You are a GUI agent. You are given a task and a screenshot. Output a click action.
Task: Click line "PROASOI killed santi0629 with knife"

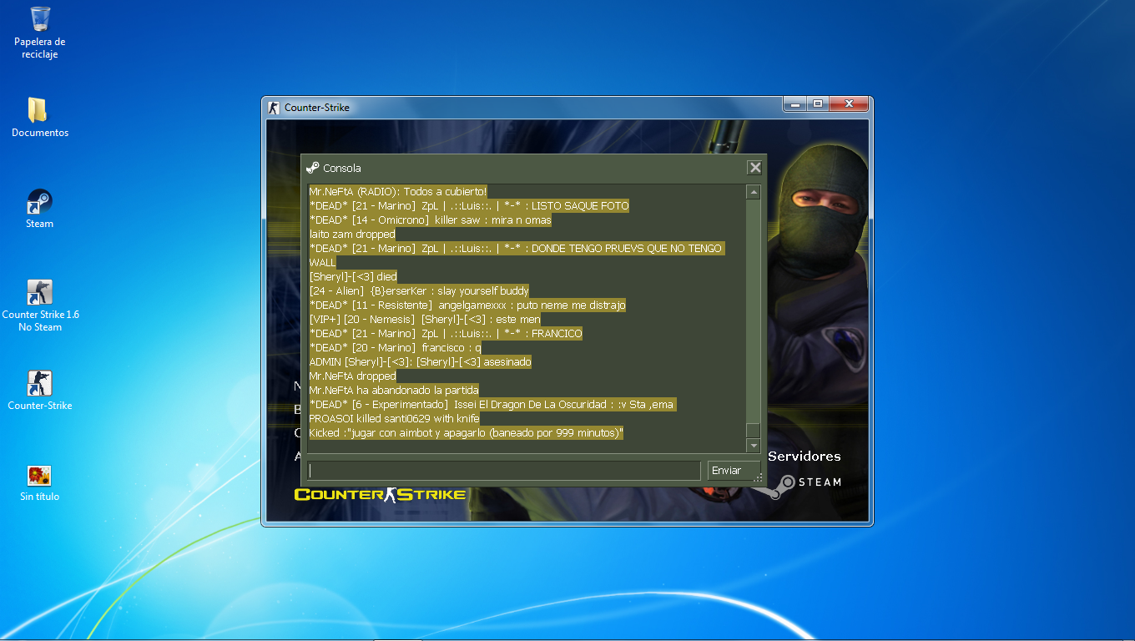395,419
